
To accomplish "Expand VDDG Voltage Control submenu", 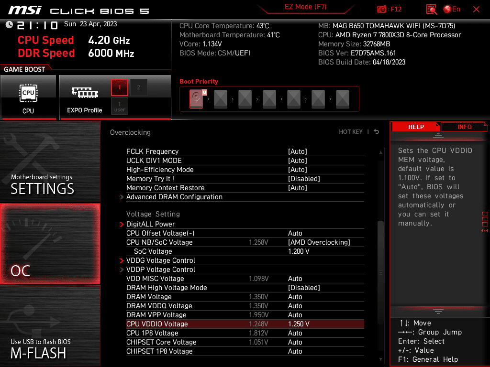I will point(245,260).
